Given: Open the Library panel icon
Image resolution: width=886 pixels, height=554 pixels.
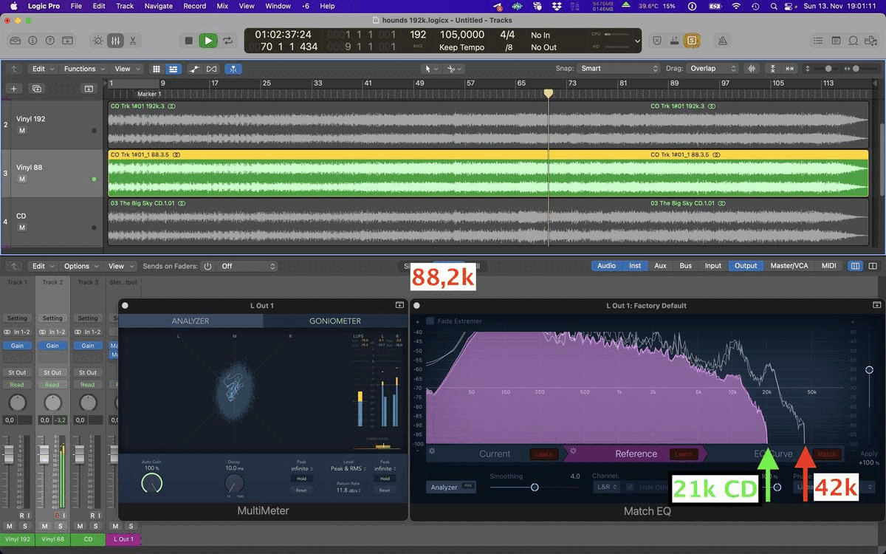Looking at the screenshot, I should [x=16, y=41].
